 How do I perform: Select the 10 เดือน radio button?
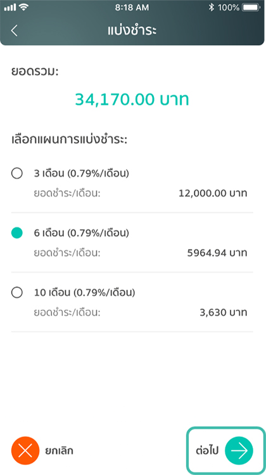16,293
